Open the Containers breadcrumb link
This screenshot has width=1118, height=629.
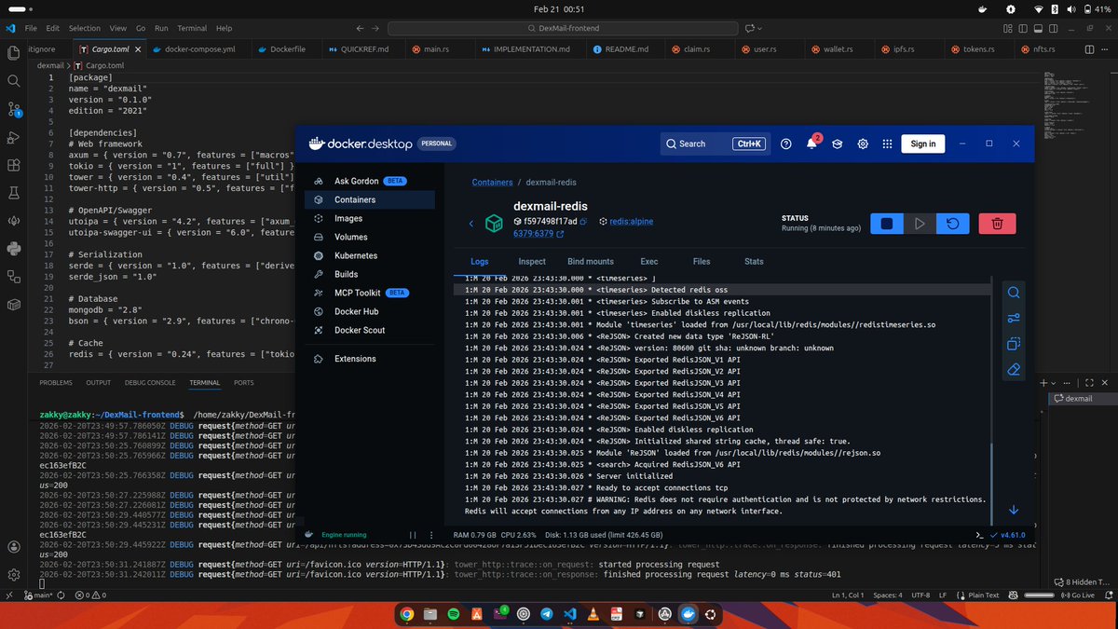pos(494,183)
